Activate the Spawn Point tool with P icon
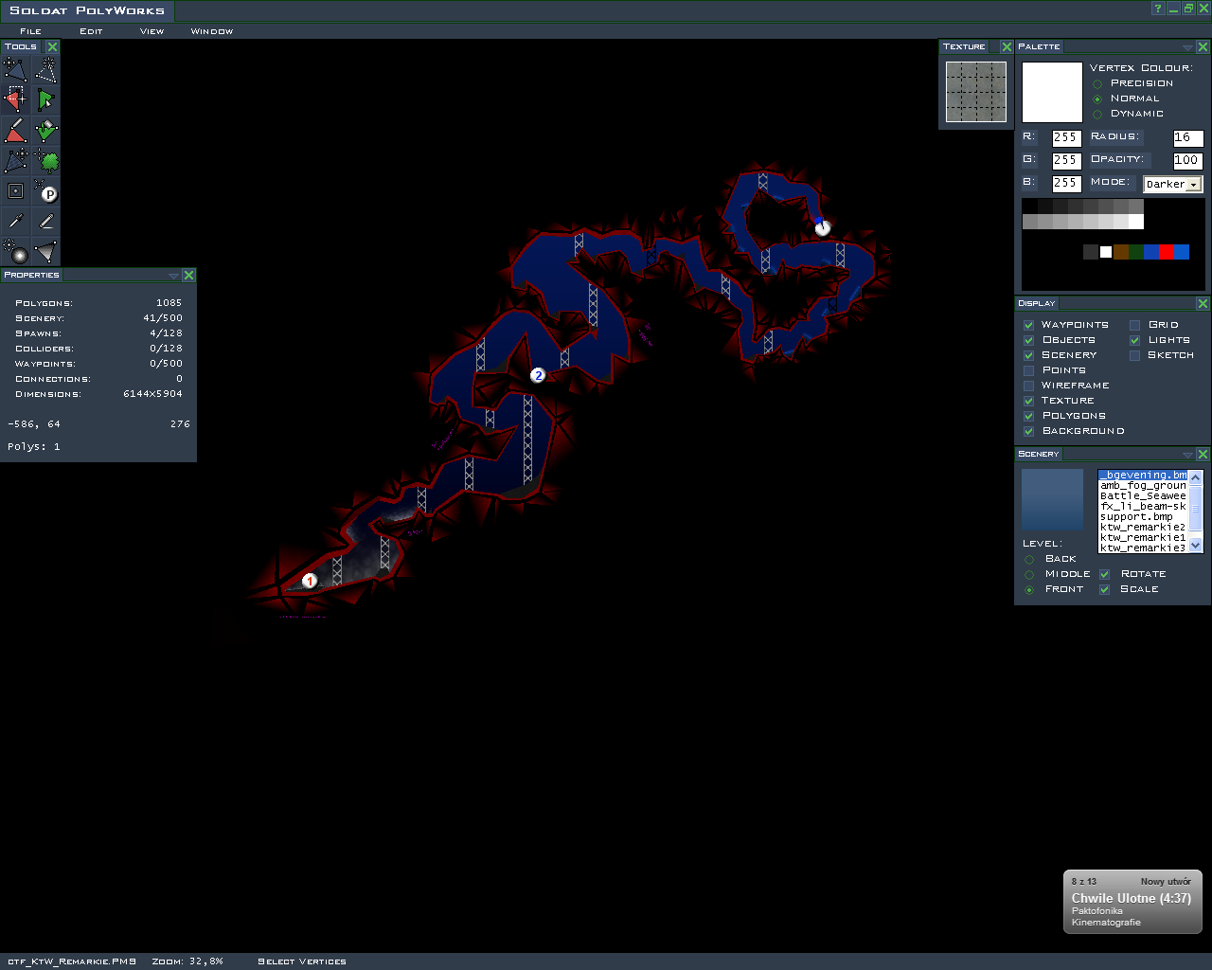This screenshot has width=1212, height=970. click(46, 191)
